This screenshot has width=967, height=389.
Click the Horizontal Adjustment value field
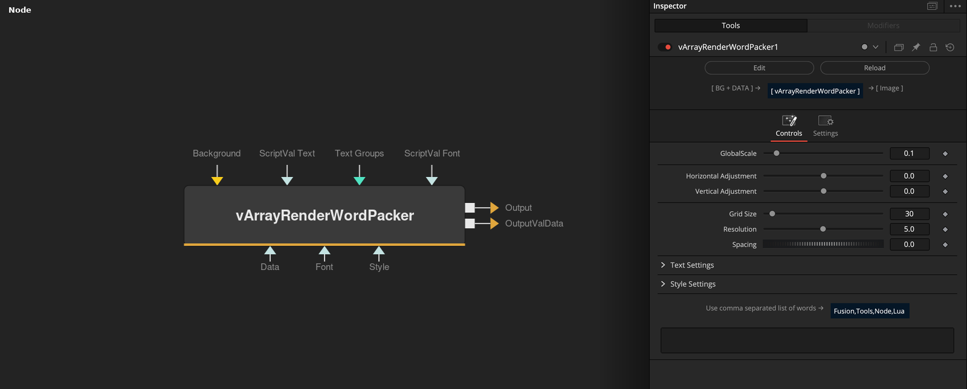910,176
